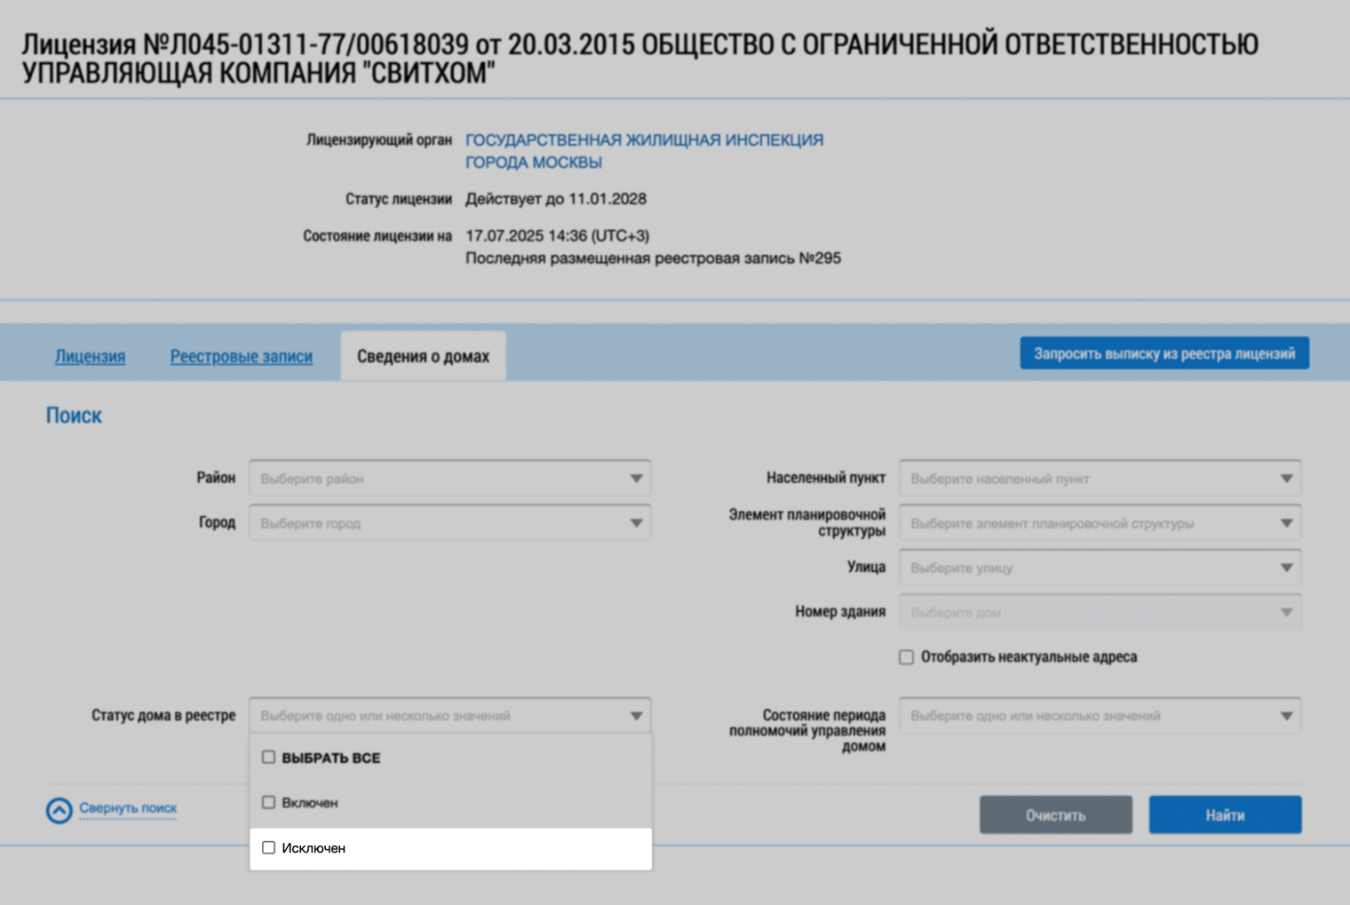Click the Очистить button
The height and width of the screenshot is (905, 1350).
[1056, 814]
